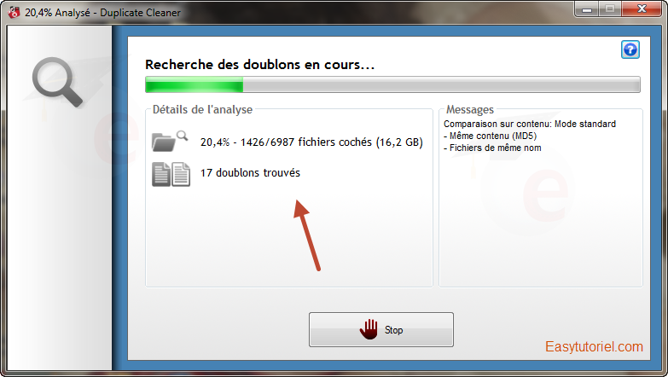Click the 'Messages' group label
Viewport: 668px width, 377px height.
pos(470,110)
